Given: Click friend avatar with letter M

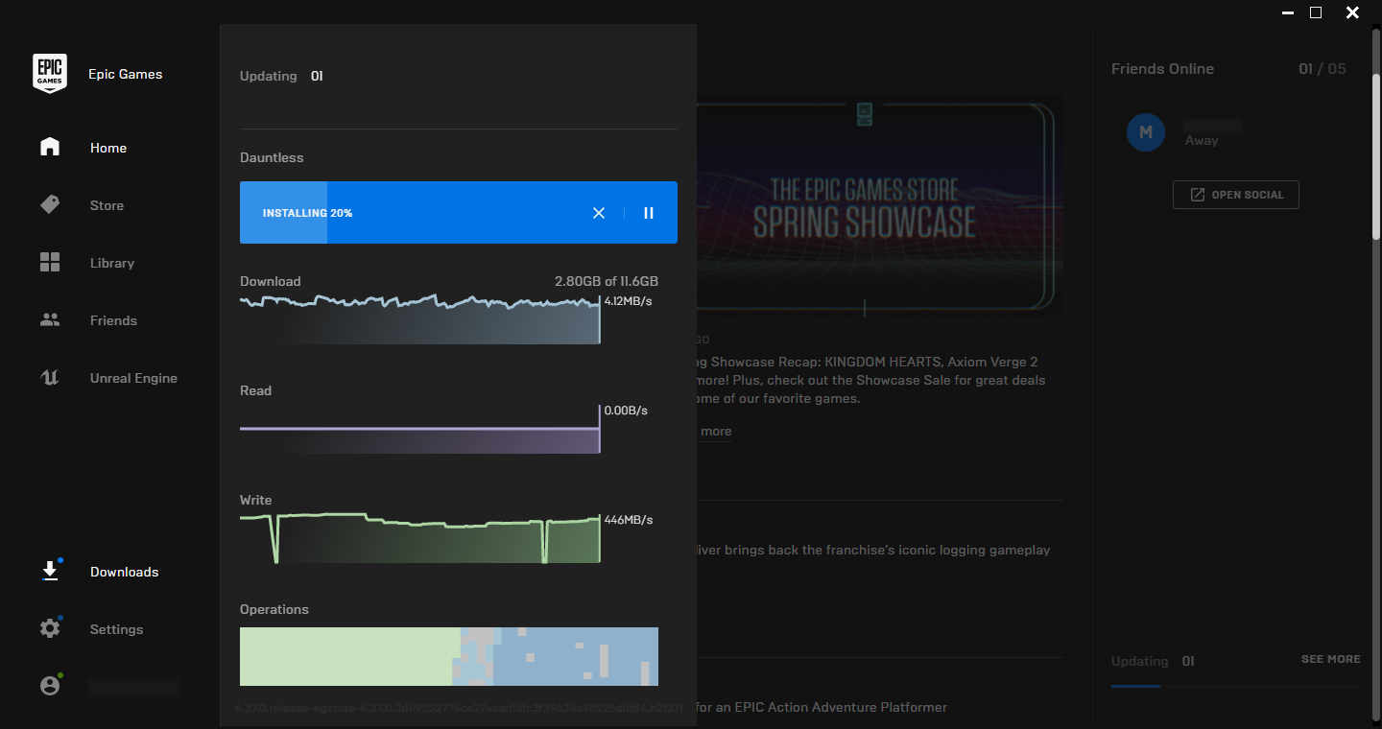Looking at the screenshot, I should pos(1146,132).
